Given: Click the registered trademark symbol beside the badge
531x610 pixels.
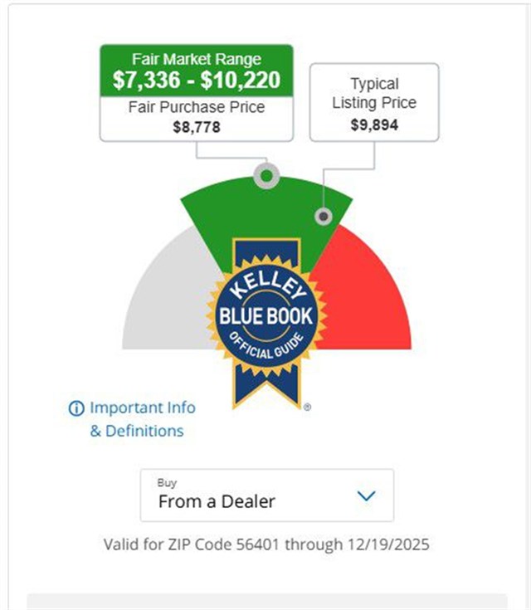Looking at the screenshot, I should click(307, 407).
